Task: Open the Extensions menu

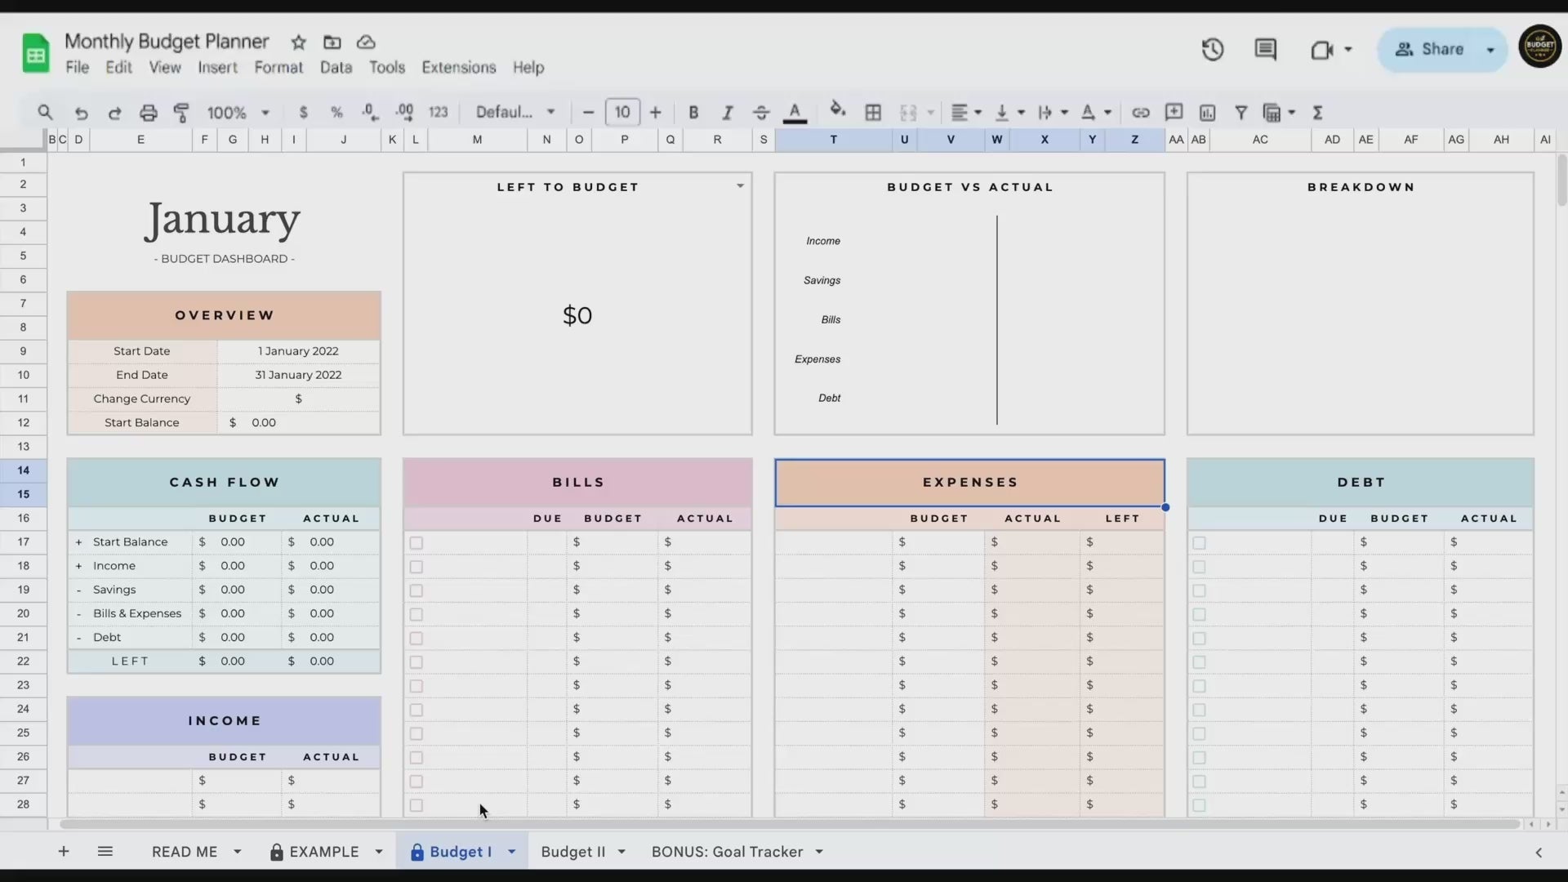Action: point(458,67)
